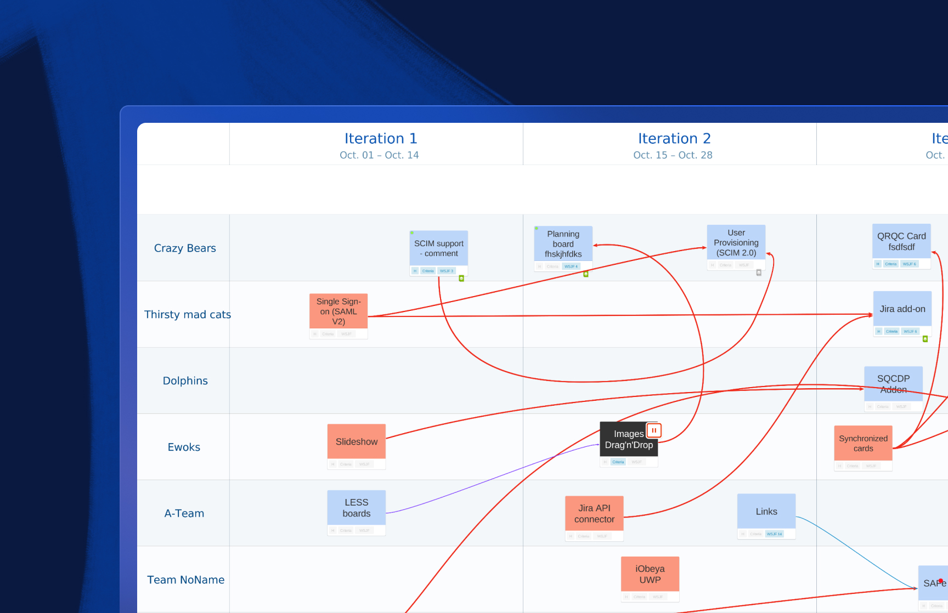Screen dimensions: 948x613
Task: Click the red indicator dot on the SAP card
Action: [x=941, y=580]
